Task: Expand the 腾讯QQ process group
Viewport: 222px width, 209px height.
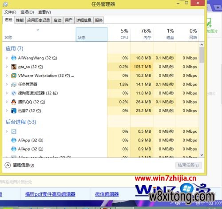Action: coord(7,102)
